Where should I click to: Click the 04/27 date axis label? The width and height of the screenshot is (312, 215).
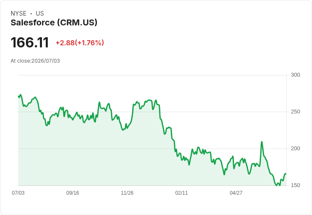point(236,193)
